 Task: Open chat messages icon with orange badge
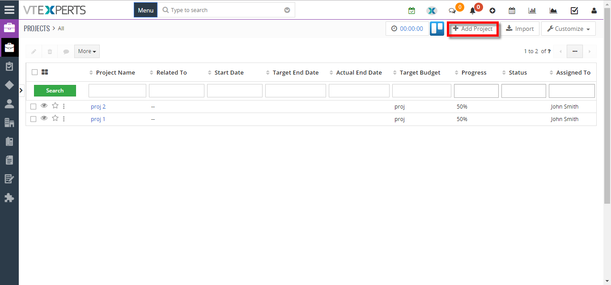452,11
